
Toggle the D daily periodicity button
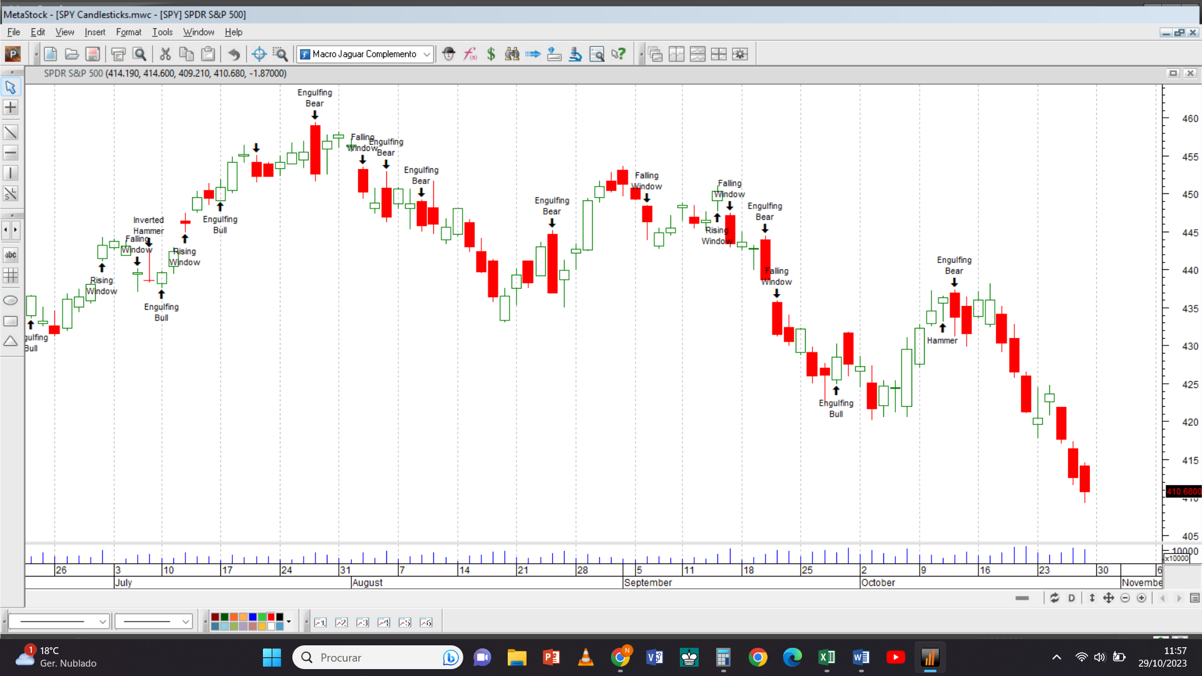tap(1071, 598)
